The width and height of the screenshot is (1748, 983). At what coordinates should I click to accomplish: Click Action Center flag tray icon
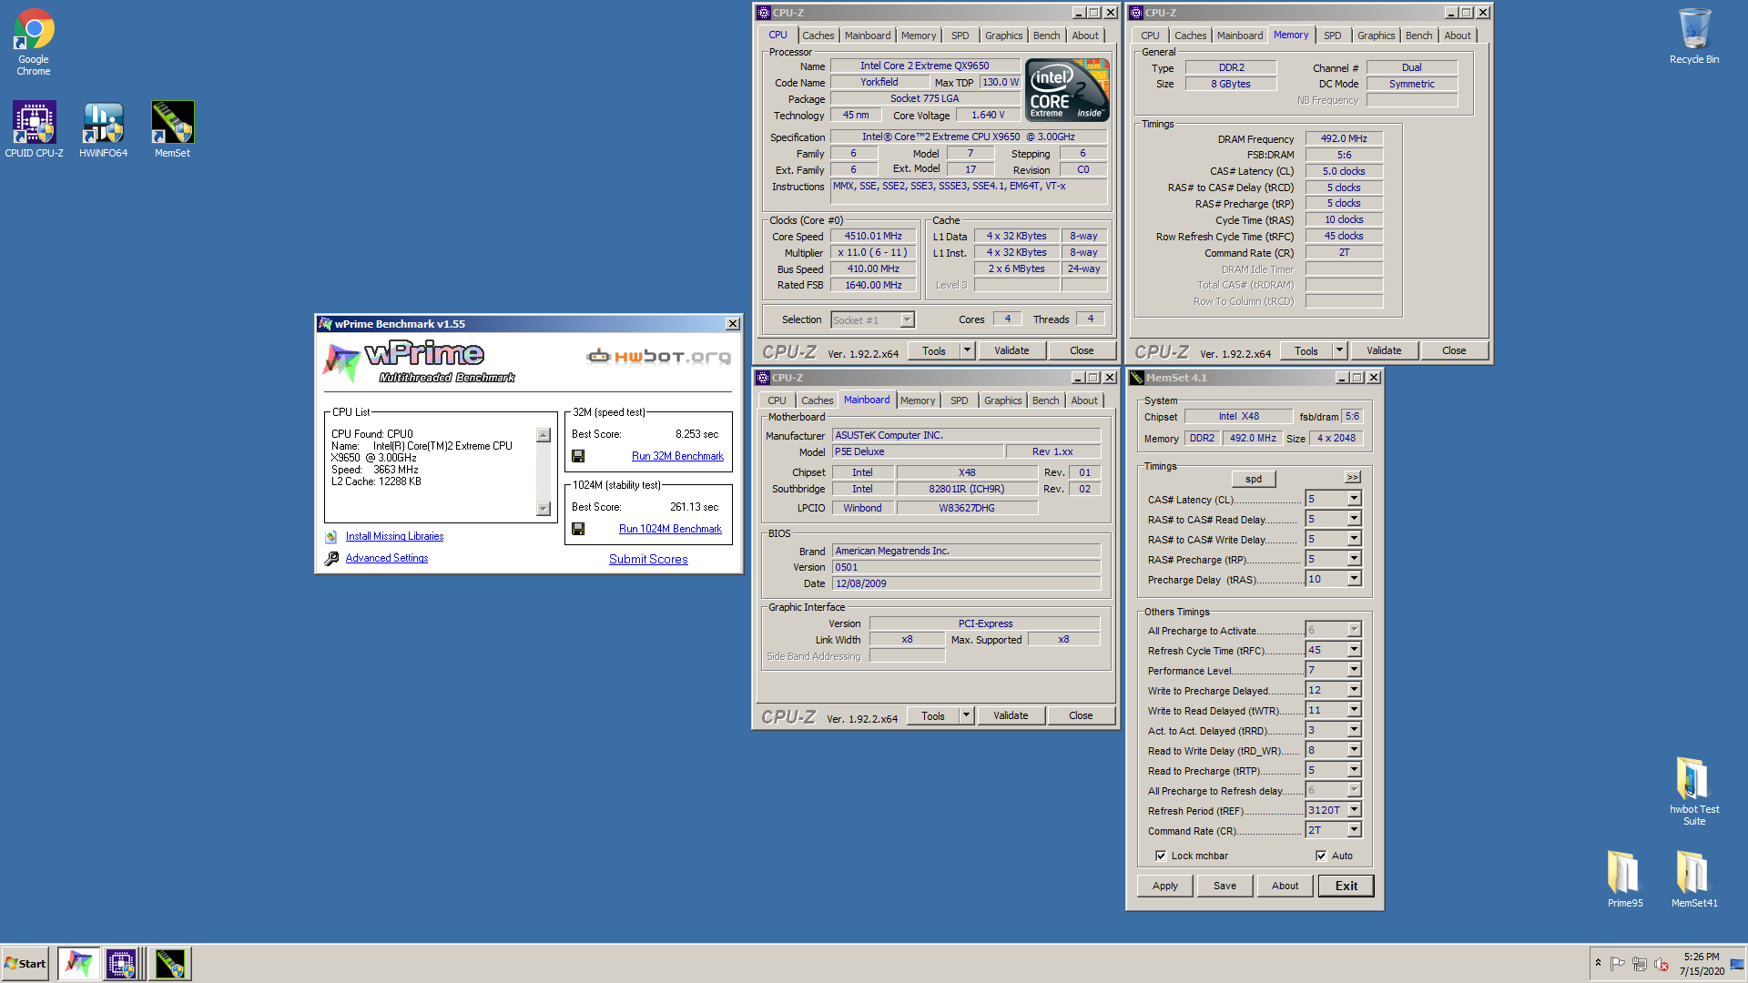pos(1618,964)
